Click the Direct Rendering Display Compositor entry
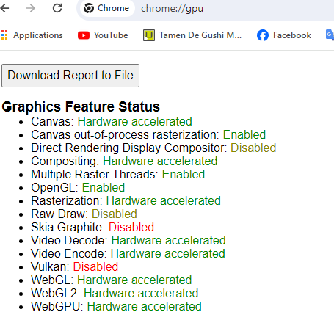 point(153,148)
